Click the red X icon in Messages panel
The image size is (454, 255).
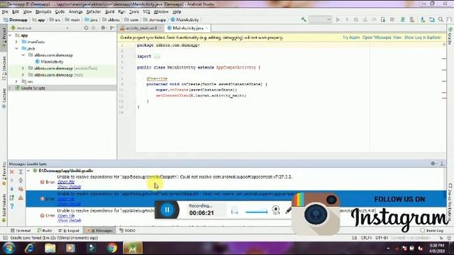point(12,171)
